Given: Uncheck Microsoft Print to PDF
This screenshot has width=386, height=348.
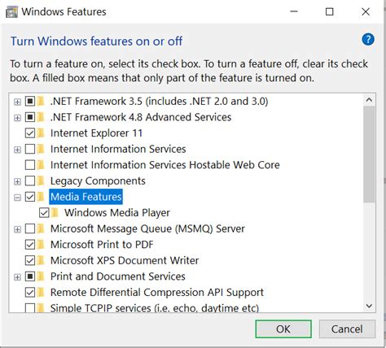Looking at the screenshot, I should coord(30,245).
